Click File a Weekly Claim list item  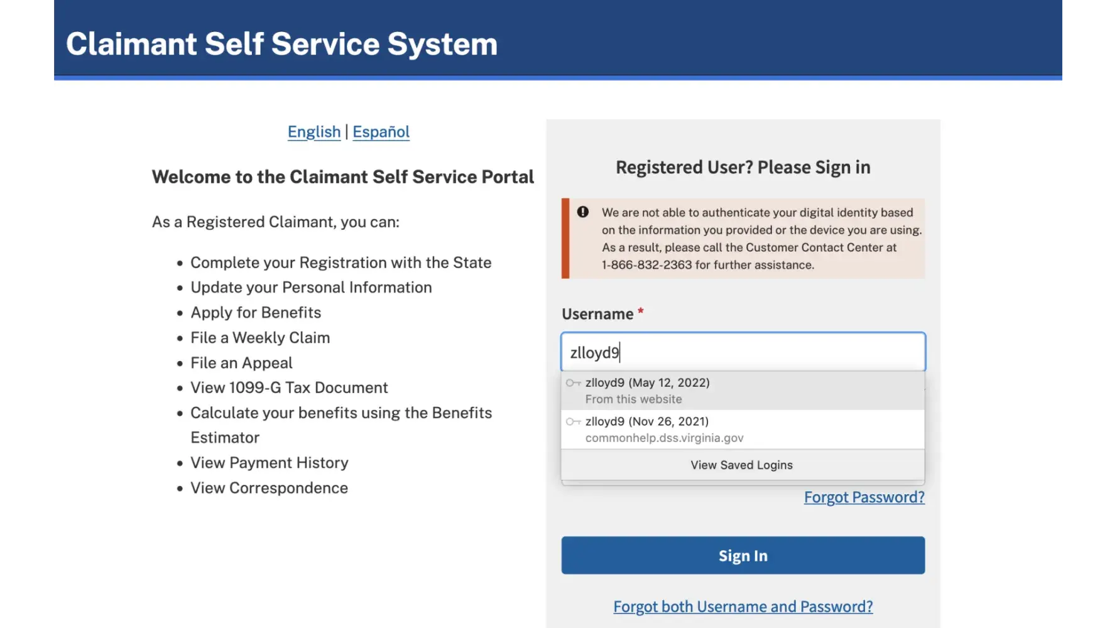tap(260, 338)
